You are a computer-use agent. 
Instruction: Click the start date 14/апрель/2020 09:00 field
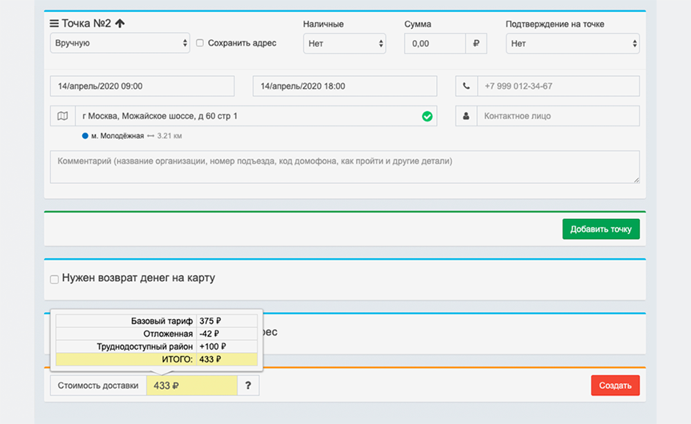pos(142,86)
